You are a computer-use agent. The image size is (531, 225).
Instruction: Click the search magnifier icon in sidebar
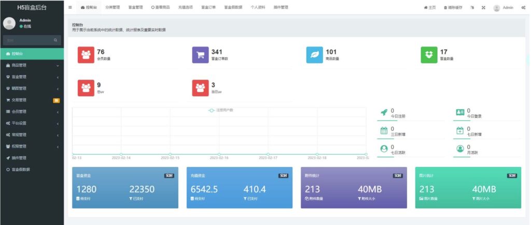[55, 40]
